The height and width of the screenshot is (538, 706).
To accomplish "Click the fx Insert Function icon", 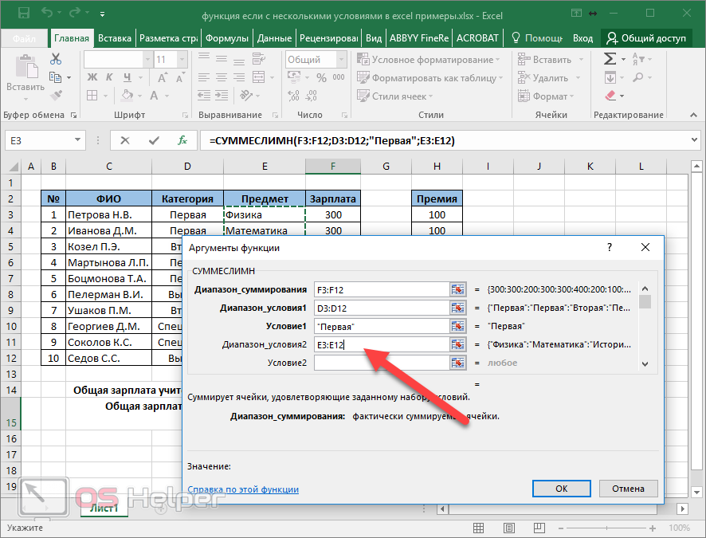I will (182, 140).
